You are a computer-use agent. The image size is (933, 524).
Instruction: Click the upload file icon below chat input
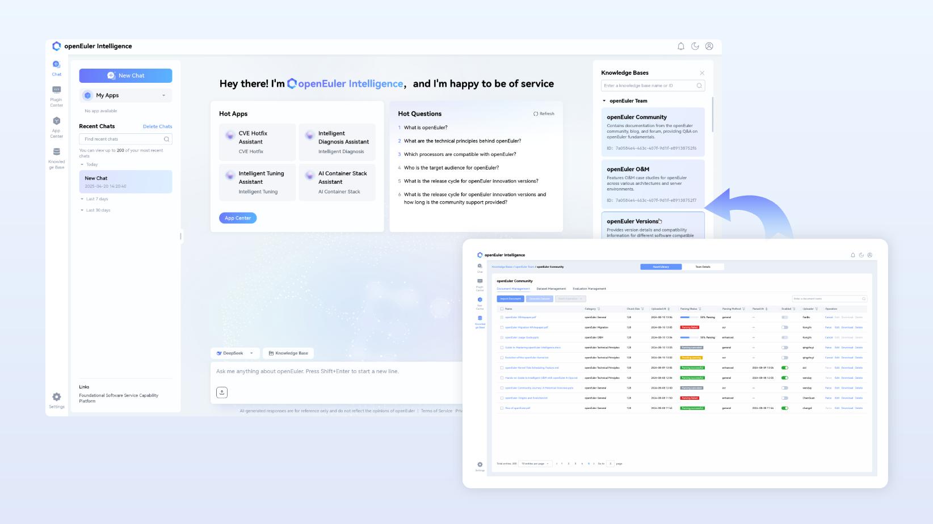click(222, 392)
